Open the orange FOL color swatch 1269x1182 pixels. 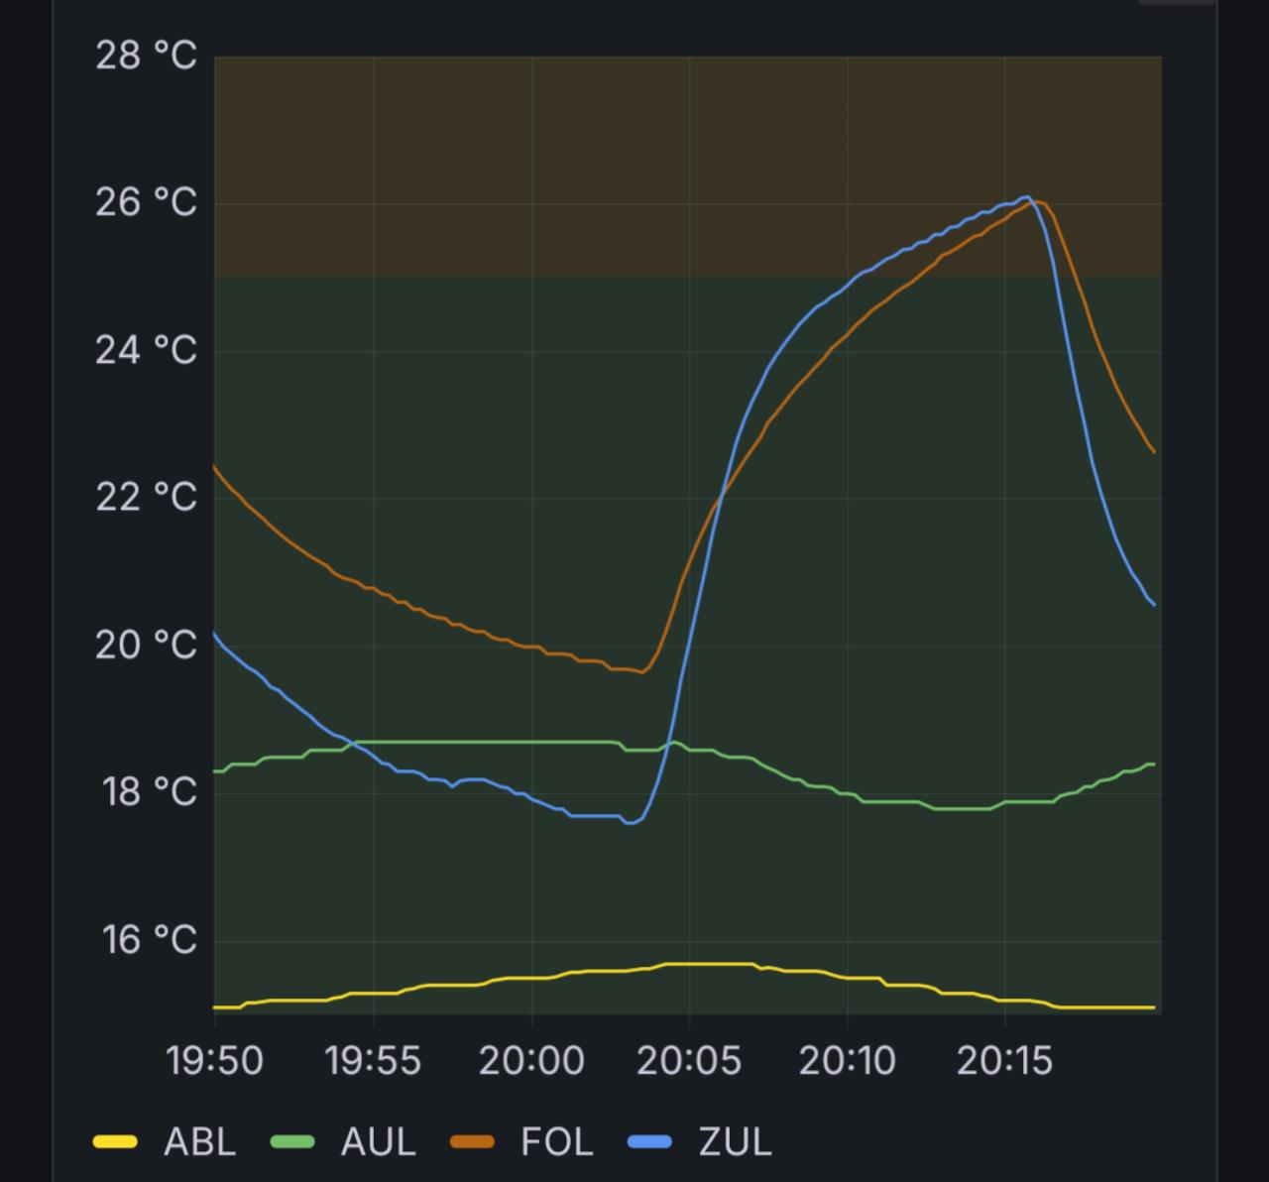point(472,1142)
